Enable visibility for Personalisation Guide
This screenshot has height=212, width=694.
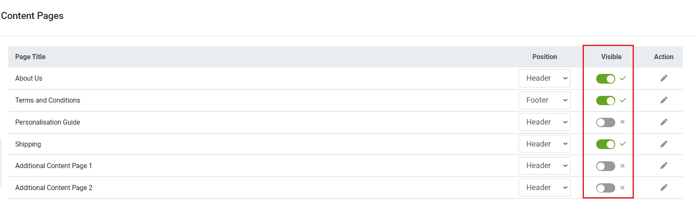click(606, 122)
